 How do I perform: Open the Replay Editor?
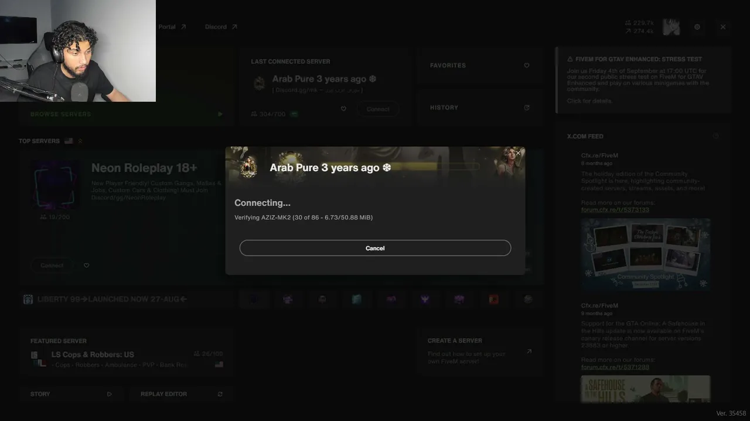[x=181, y=394]
